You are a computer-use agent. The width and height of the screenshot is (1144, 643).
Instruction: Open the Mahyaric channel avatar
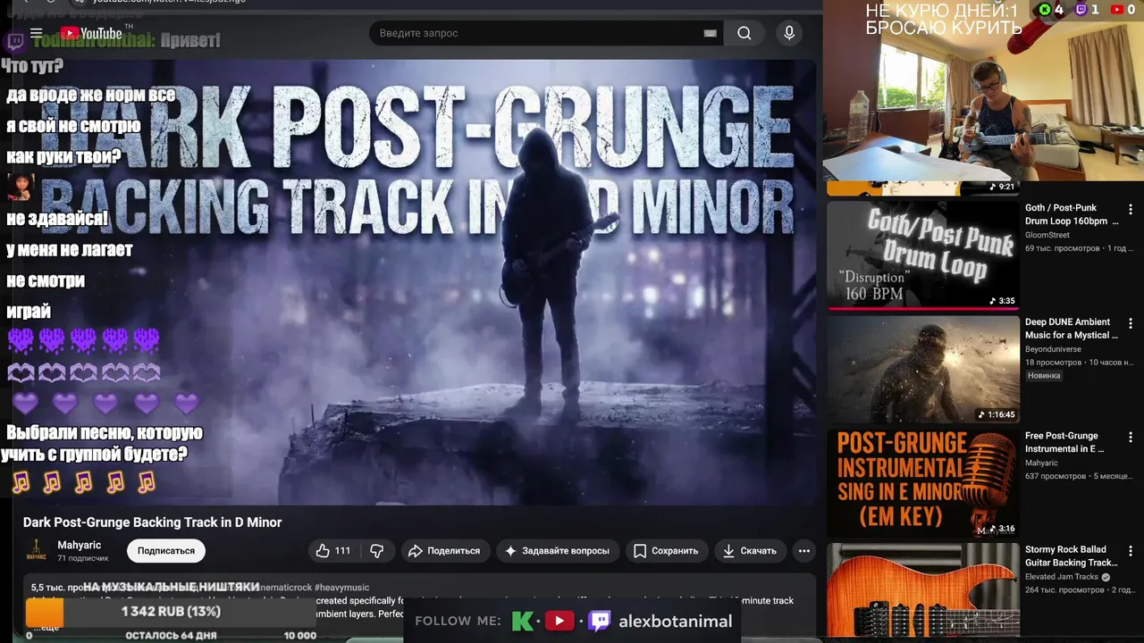pyautogui.click(x=37, y=550)
